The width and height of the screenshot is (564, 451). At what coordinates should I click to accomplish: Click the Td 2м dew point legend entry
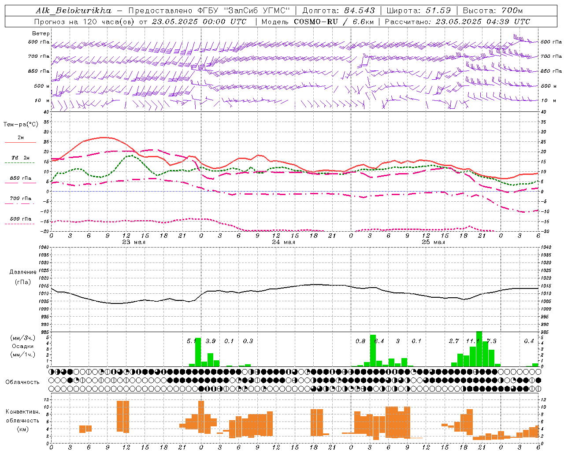21,158
